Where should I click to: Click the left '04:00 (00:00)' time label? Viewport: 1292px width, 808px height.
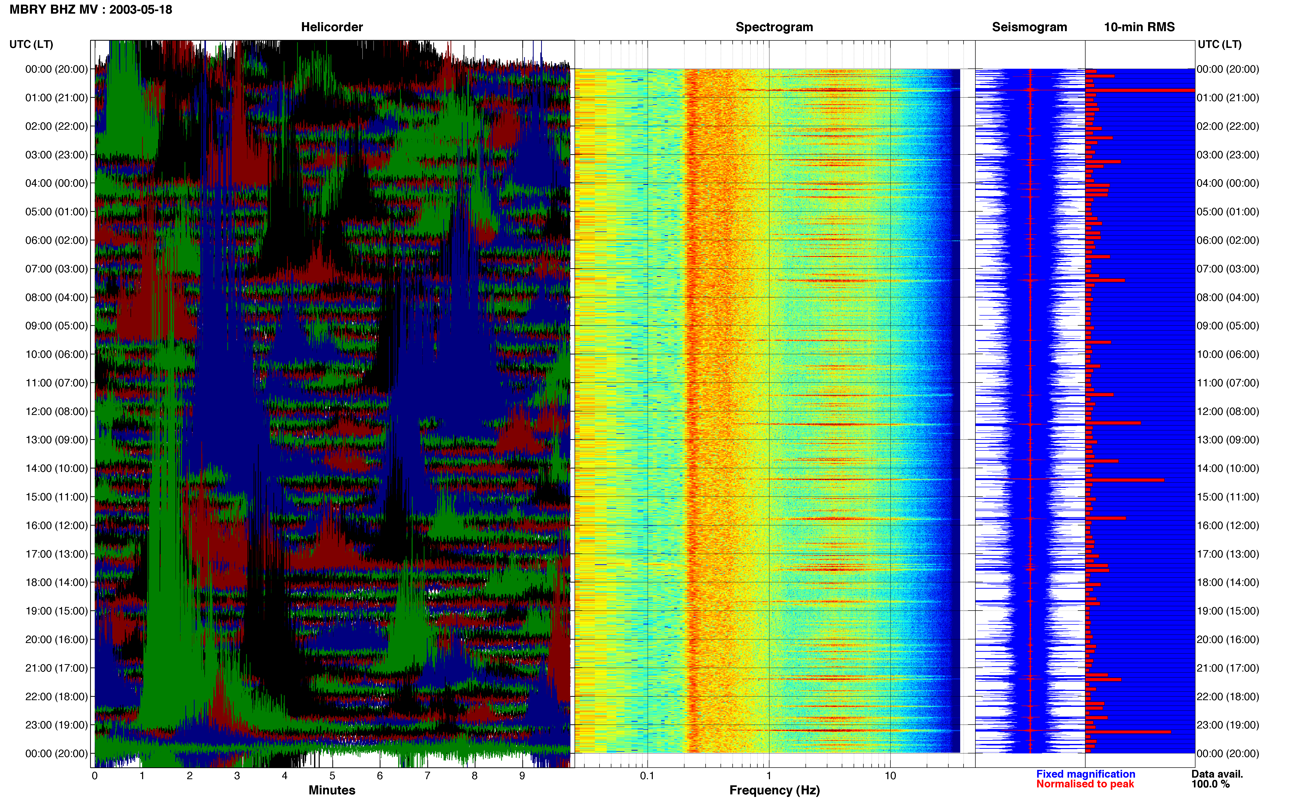pyautogui.click(x=57, y=183)
